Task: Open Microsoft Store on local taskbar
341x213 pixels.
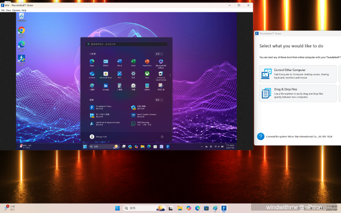Action: click(x=206, y=208)
